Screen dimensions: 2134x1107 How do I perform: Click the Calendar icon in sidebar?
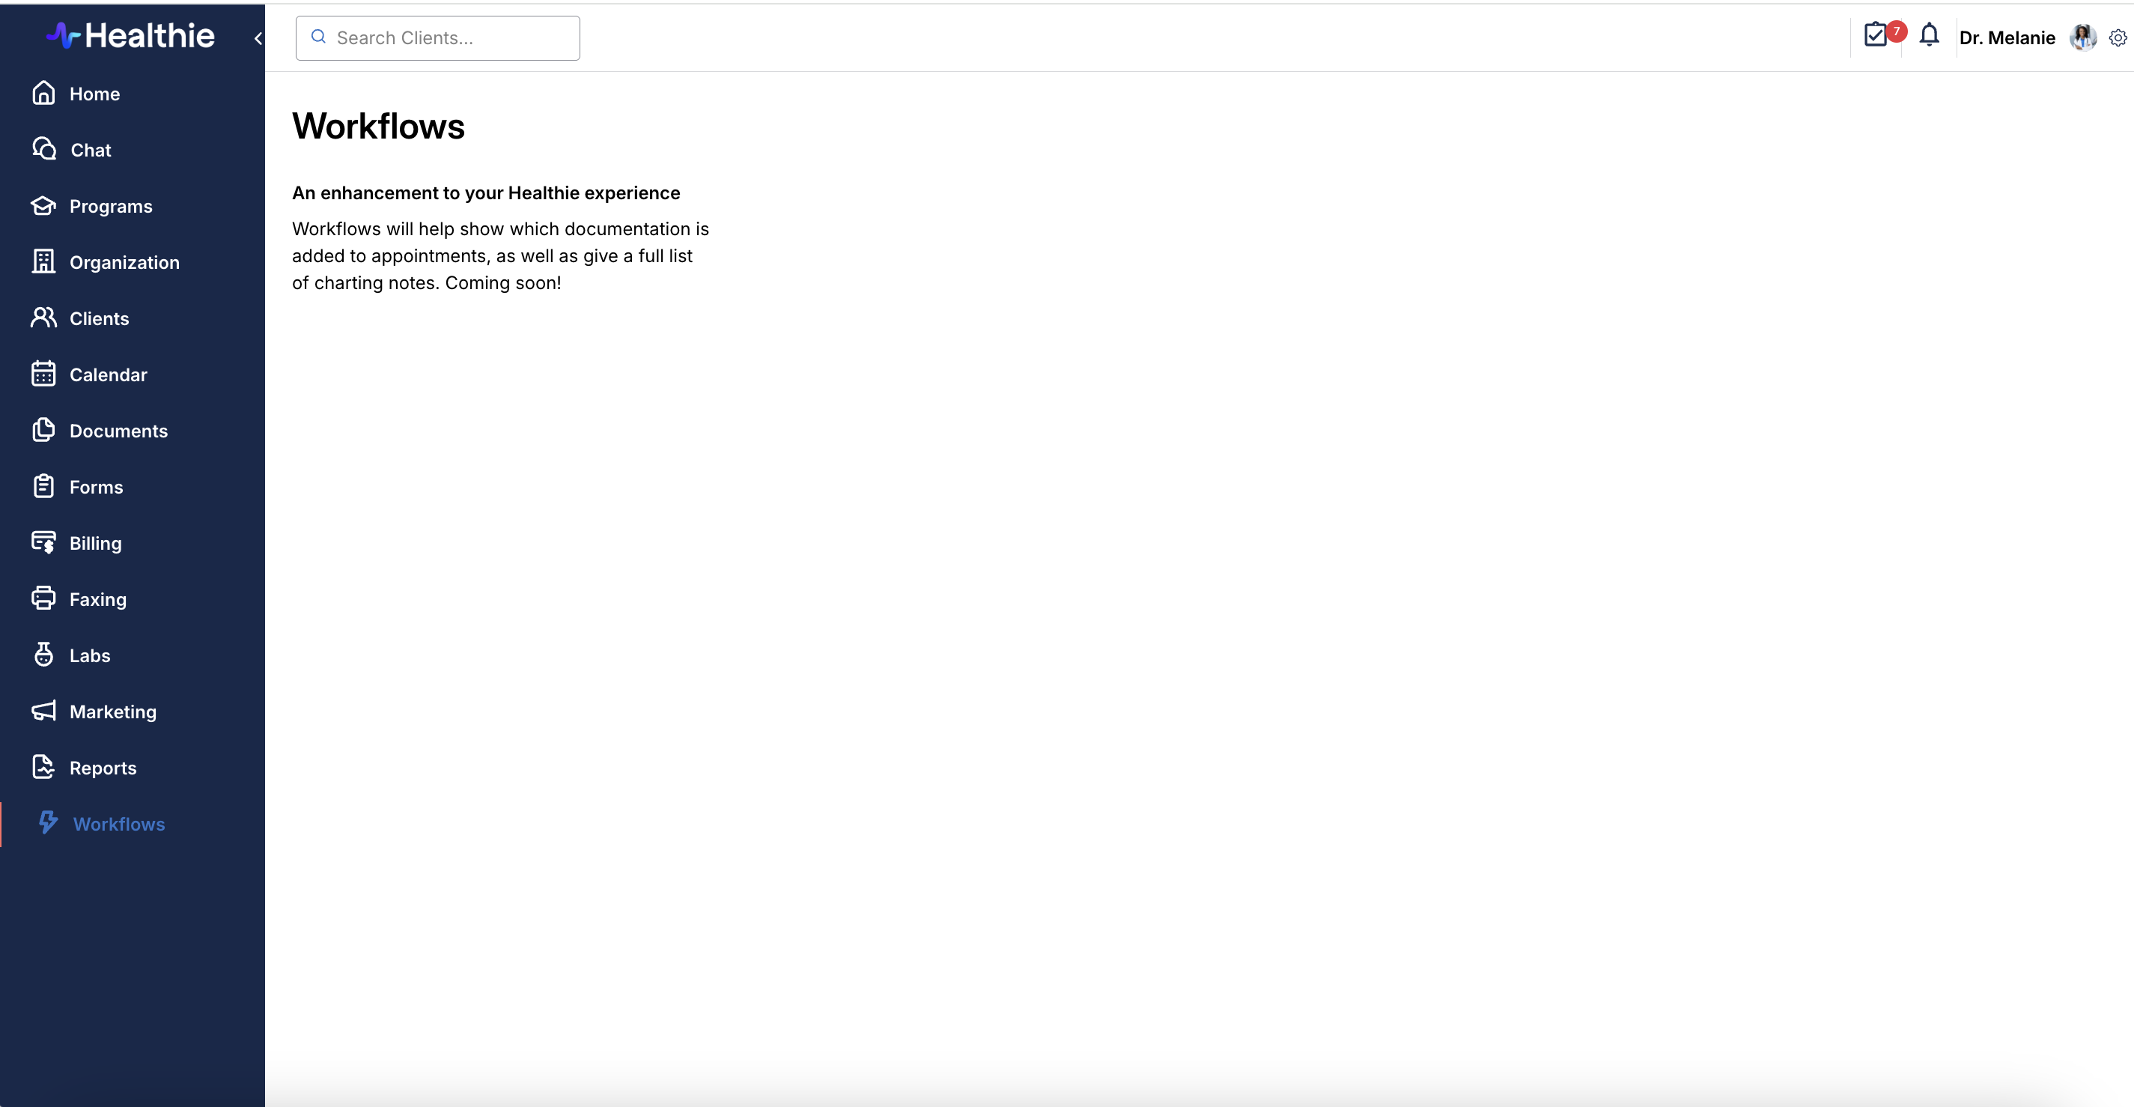(44, 374)
